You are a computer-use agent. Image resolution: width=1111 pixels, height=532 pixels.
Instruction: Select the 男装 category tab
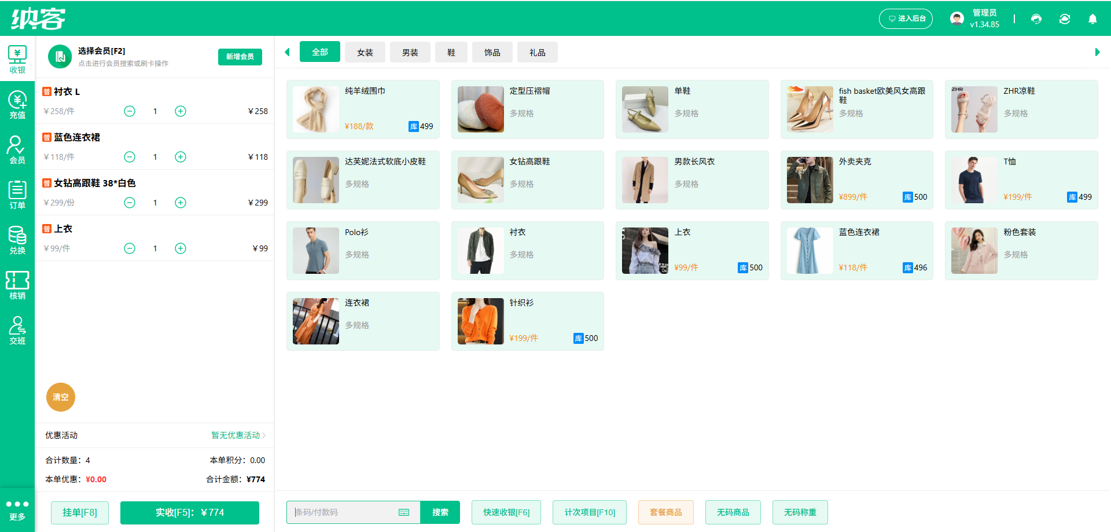point(410,52)
